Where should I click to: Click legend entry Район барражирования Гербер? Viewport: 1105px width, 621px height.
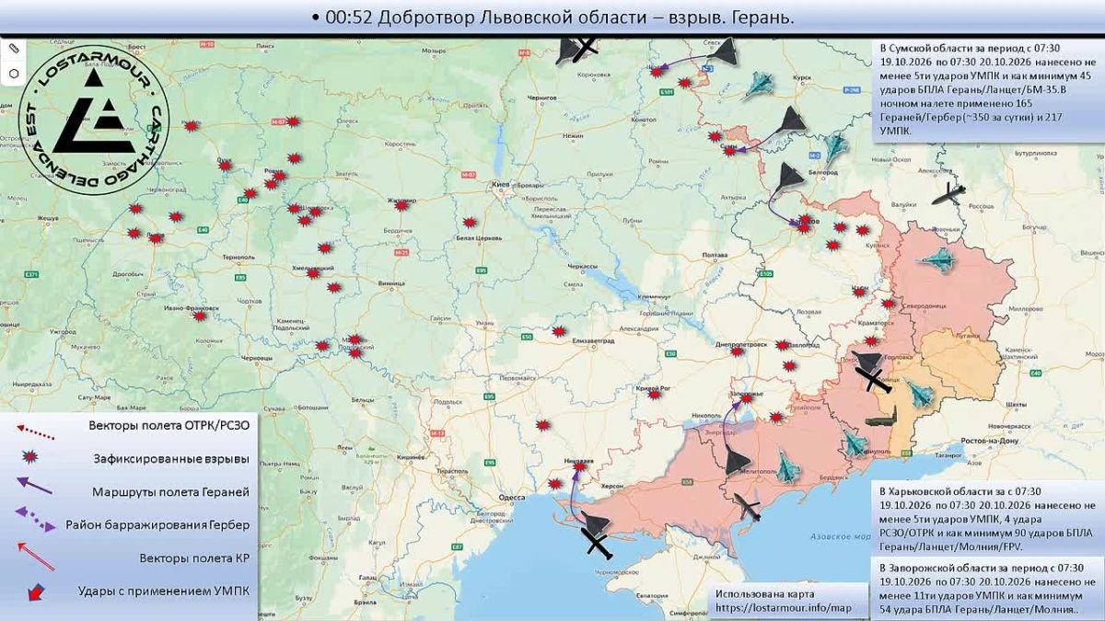tap(157, 524)
